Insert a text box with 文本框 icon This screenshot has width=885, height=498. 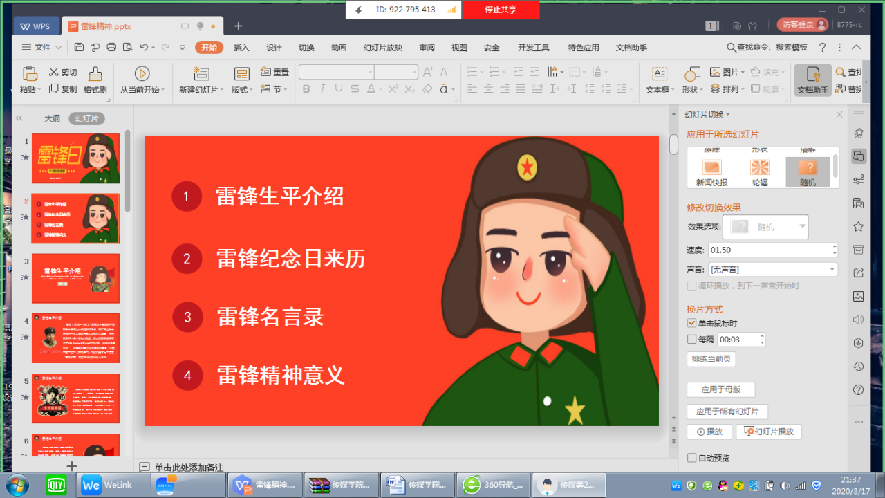tap(660, 74)
